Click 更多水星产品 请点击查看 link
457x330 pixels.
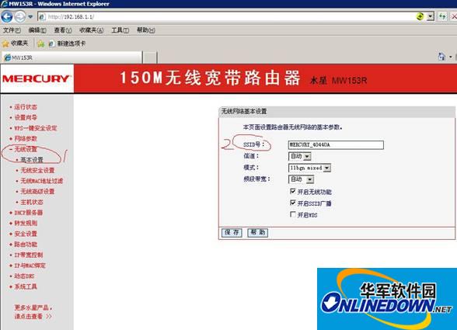pos(33,311)
